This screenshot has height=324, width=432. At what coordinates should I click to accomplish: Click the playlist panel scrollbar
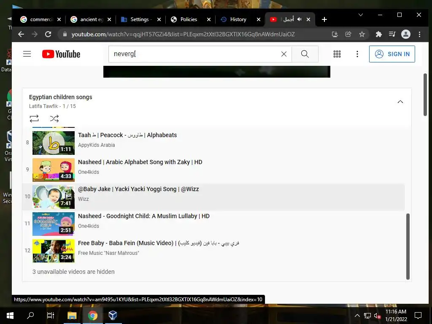click(x=408, y=246)
